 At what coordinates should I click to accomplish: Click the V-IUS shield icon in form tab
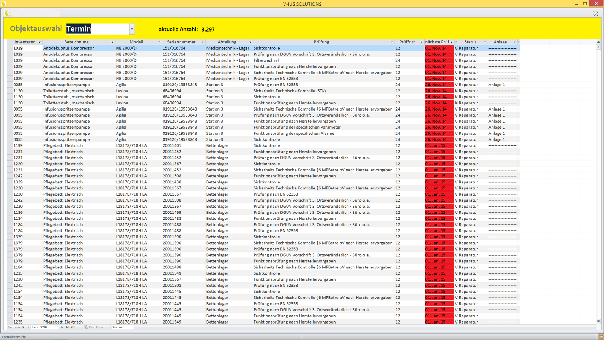point(7,14)
